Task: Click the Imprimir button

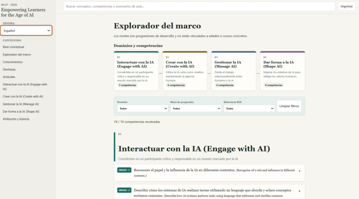Action: pyautogui.click(x=346, y=7)
